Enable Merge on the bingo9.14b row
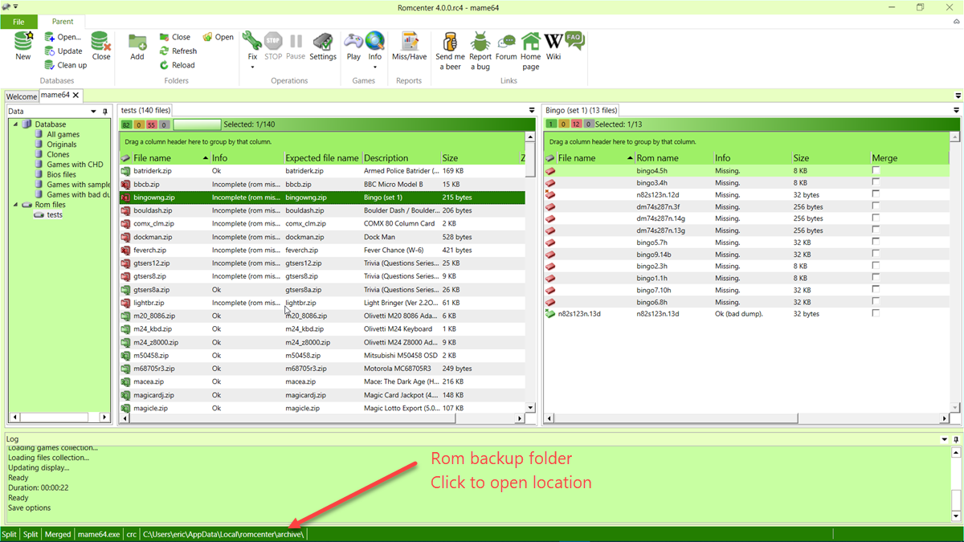 876,255
